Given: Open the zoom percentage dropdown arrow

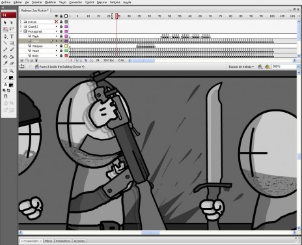Looking at the screenshot, I should click(298, 66).
